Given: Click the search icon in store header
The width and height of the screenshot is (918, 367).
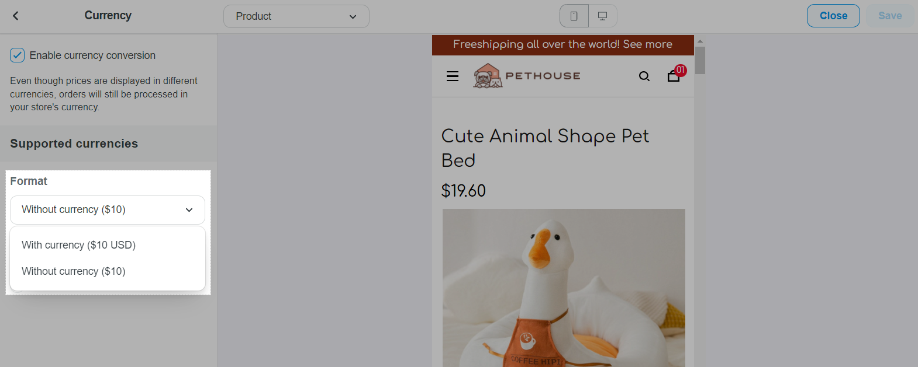Looking at the screenshot, I should tap(644, 76).
